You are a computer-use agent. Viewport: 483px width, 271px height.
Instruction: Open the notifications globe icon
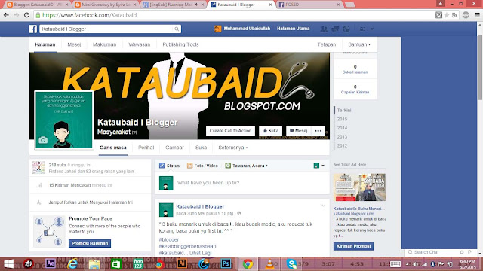346,29
